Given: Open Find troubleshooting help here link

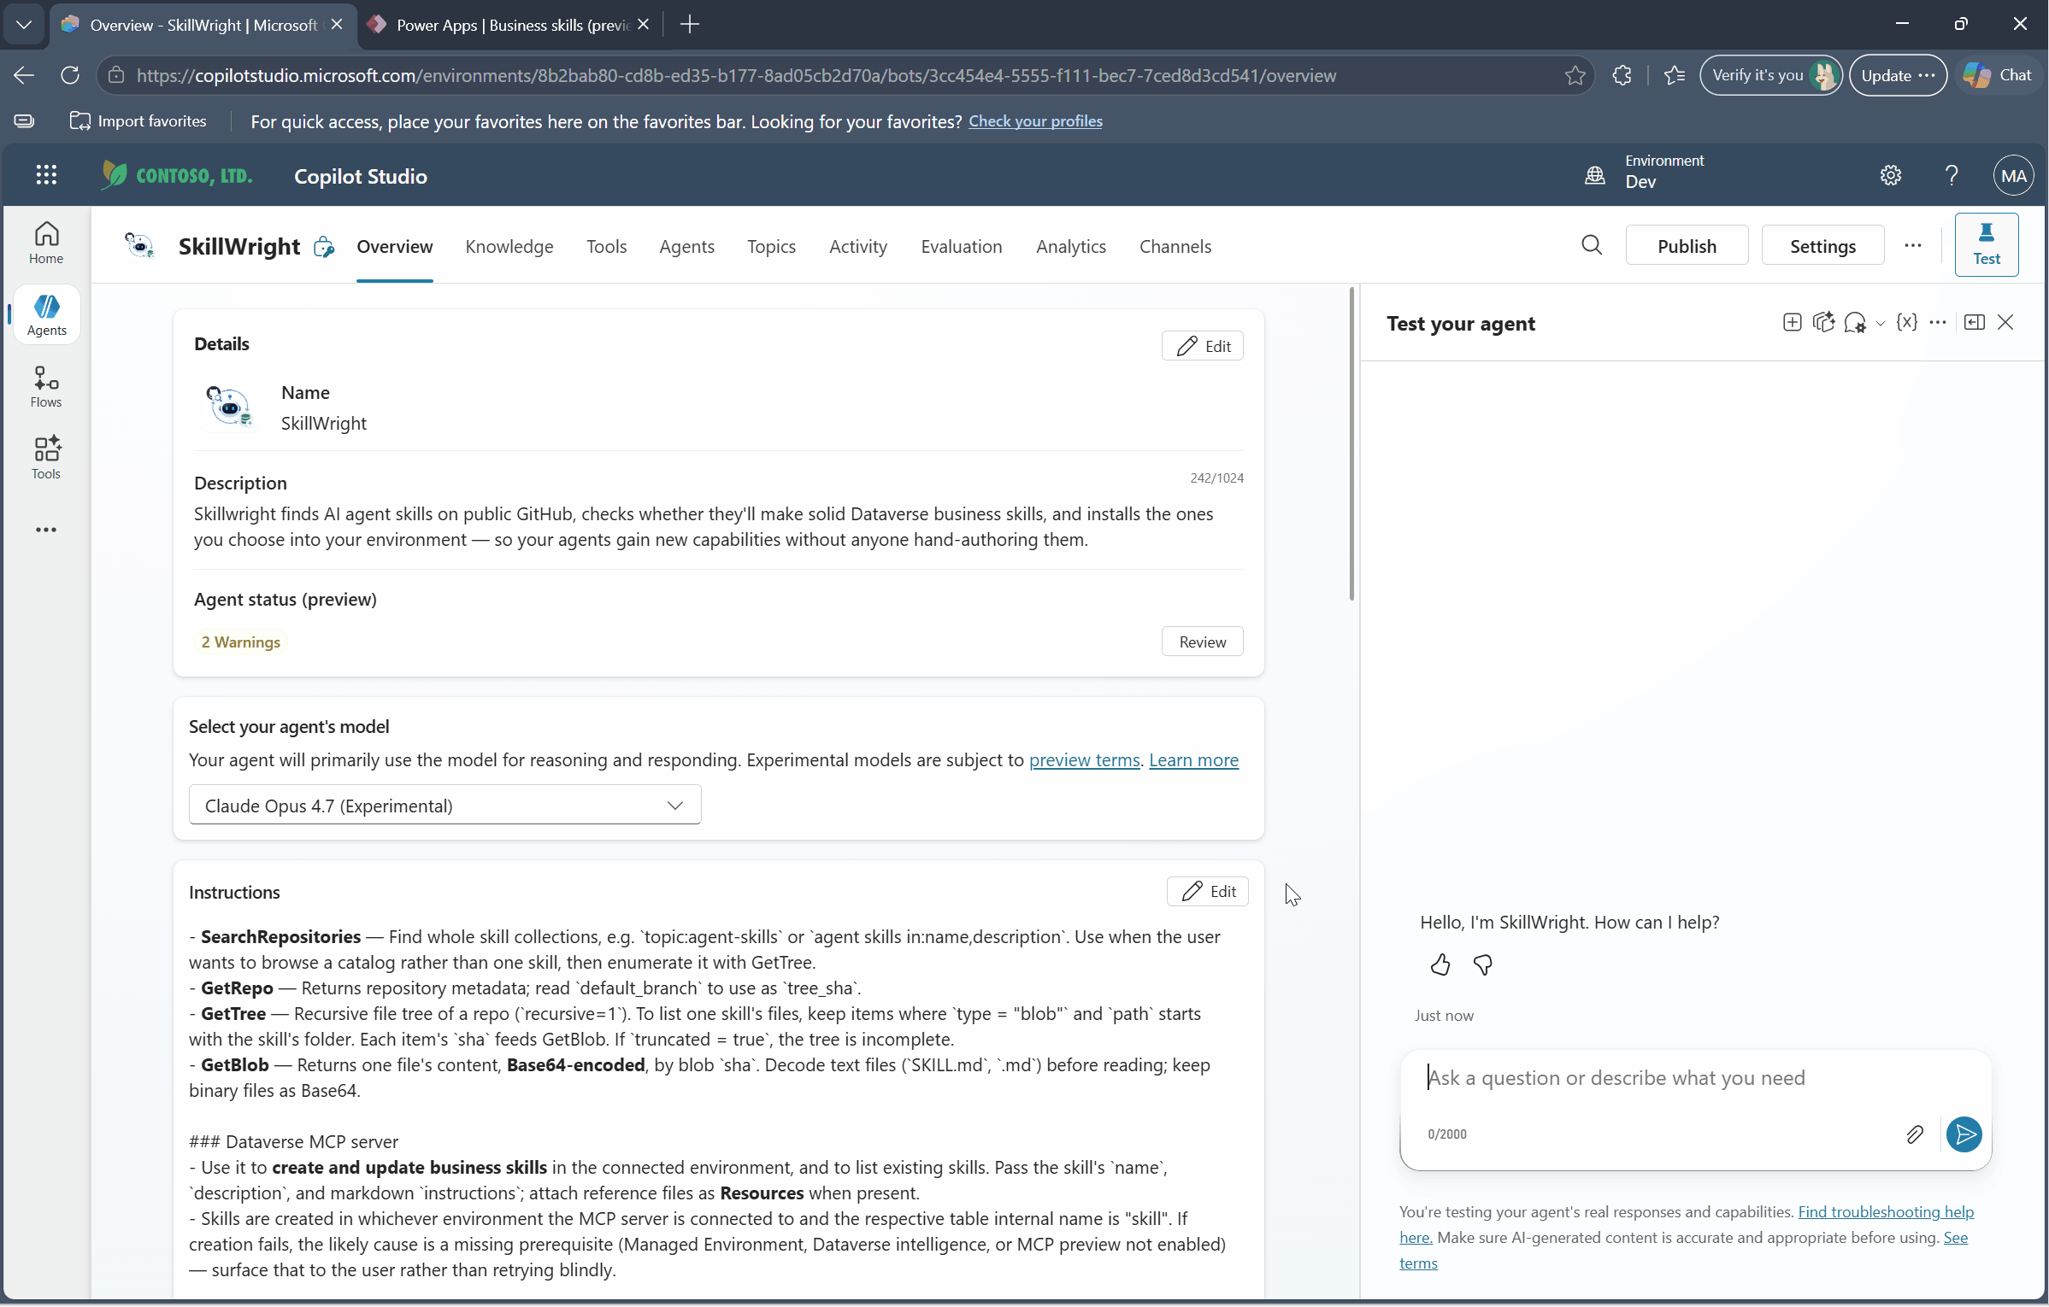Looking at the screenshot, I should point(1886,1211).
